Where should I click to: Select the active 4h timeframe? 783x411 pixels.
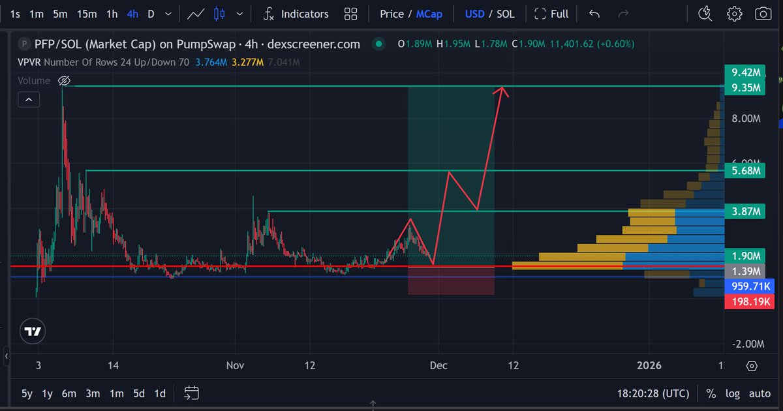click(132, 14)
